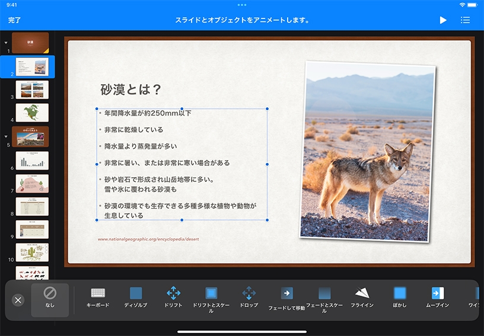Play the slideshow preview

pyautogui.click(x=443, y=20)
